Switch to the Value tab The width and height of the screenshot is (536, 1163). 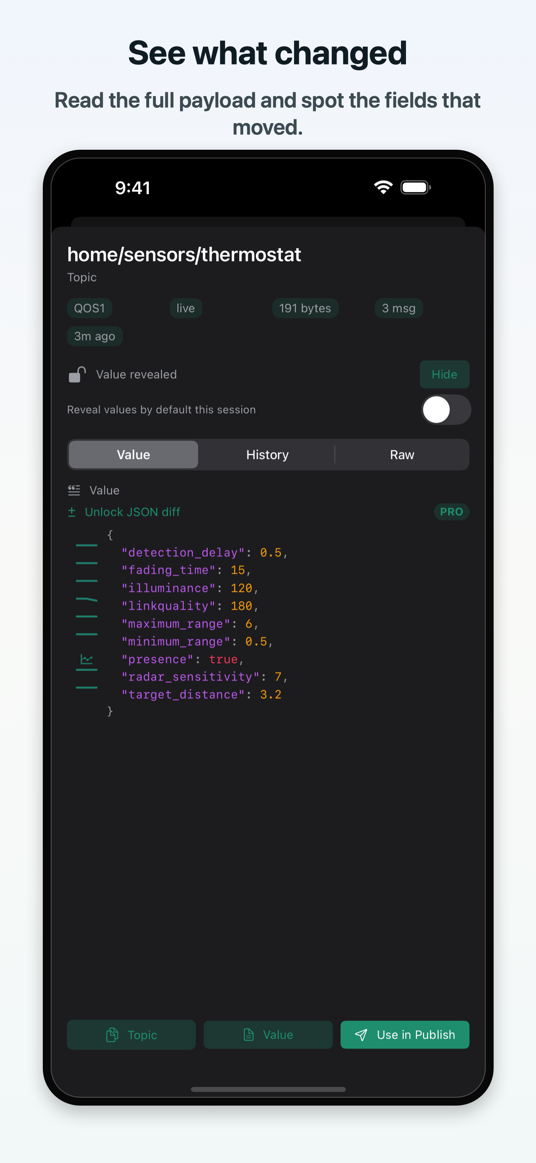click(133, 455)
